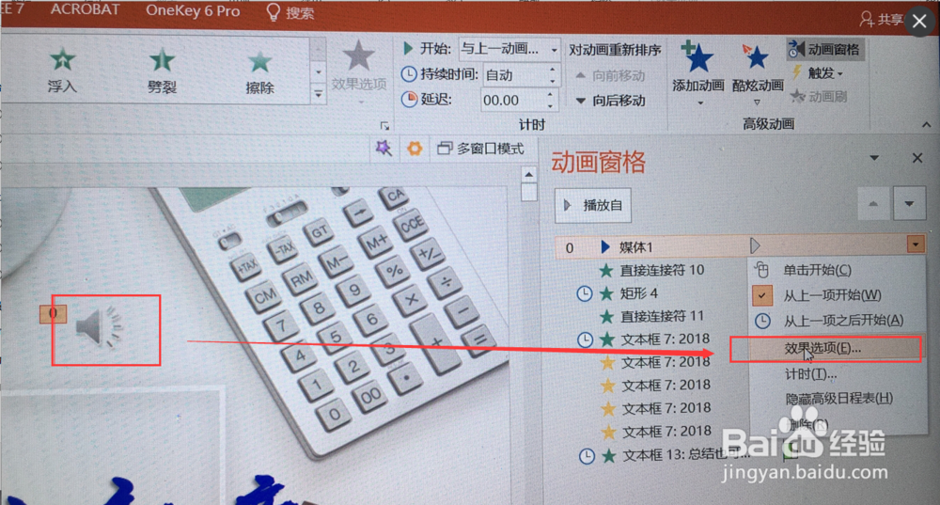Viewport: 940px width, 505px height.
Task: Open the OneKey 6 Pro tab
Action: coord(193,10)
